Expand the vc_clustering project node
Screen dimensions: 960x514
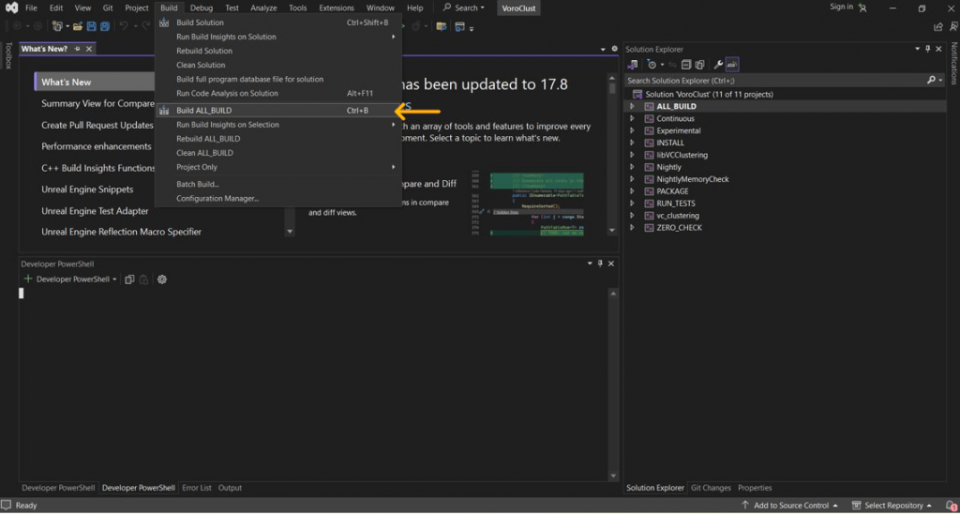633,216
